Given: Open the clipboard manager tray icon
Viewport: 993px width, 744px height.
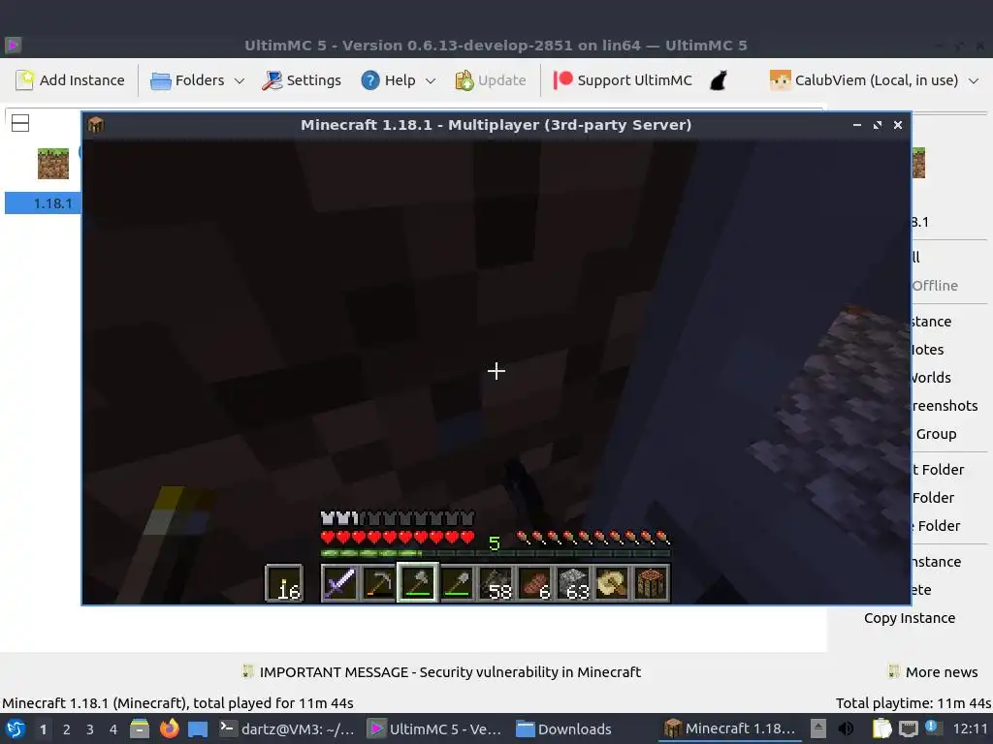Looking at the screenshot, I should 881,728.
